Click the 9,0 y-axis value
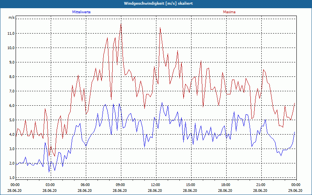 12,62
